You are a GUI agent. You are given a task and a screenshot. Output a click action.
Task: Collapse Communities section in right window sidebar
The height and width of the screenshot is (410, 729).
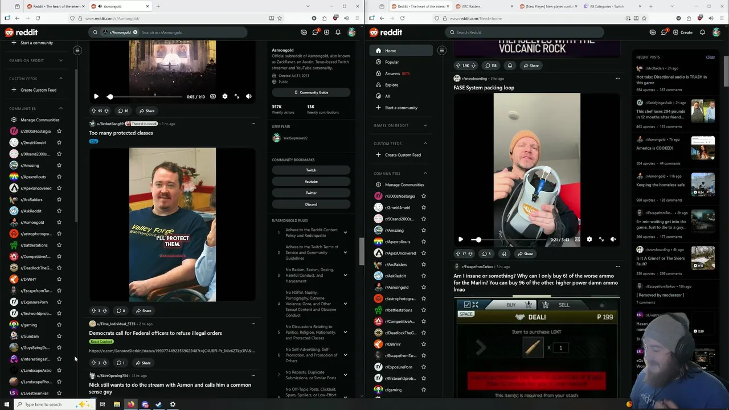[425, 173]
